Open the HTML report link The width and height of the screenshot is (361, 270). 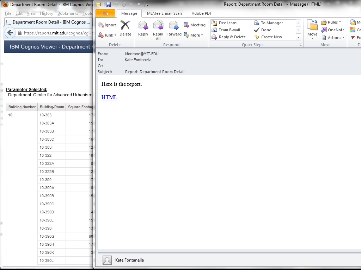click(x=109, y=97)
